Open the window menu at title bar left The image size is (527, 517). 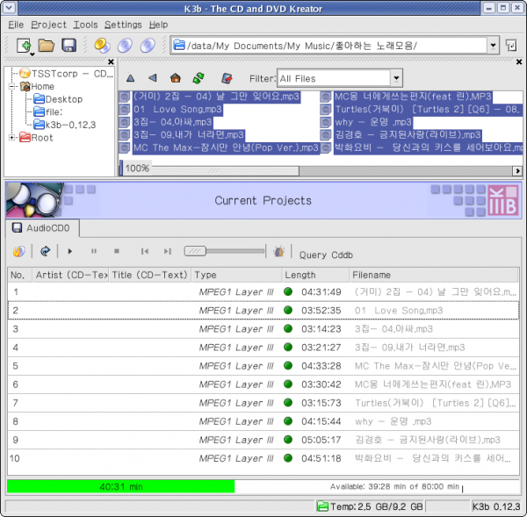9,7
